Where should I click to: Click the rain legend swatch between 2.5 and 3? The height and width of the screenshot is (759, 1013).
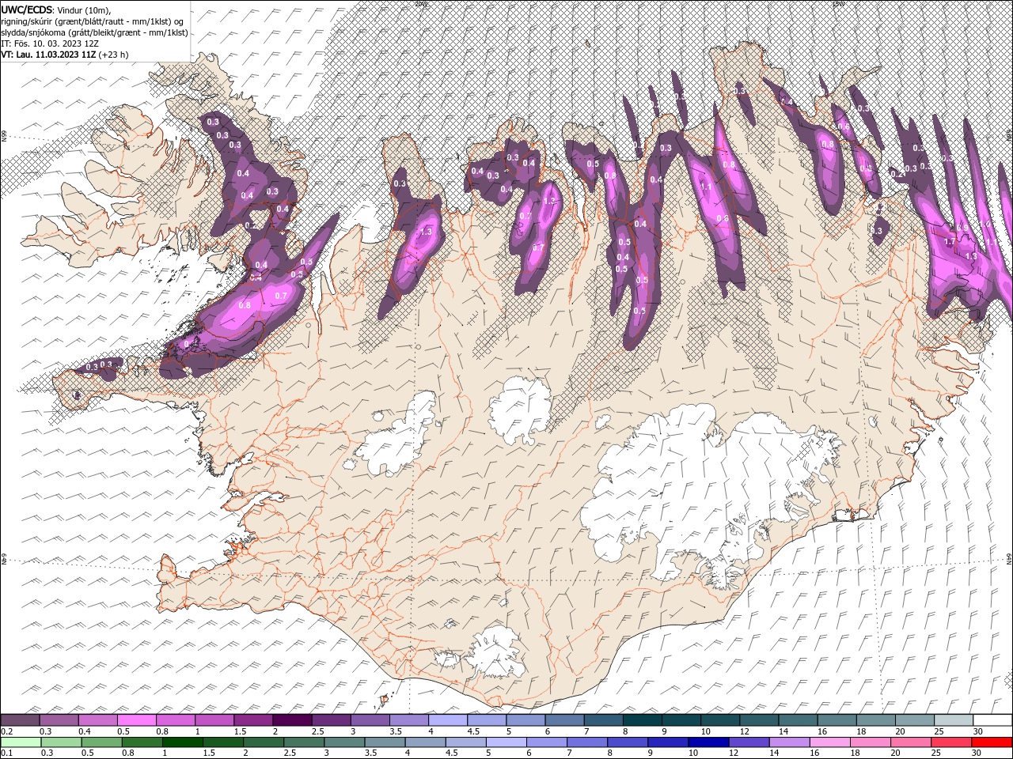[303, 742]
